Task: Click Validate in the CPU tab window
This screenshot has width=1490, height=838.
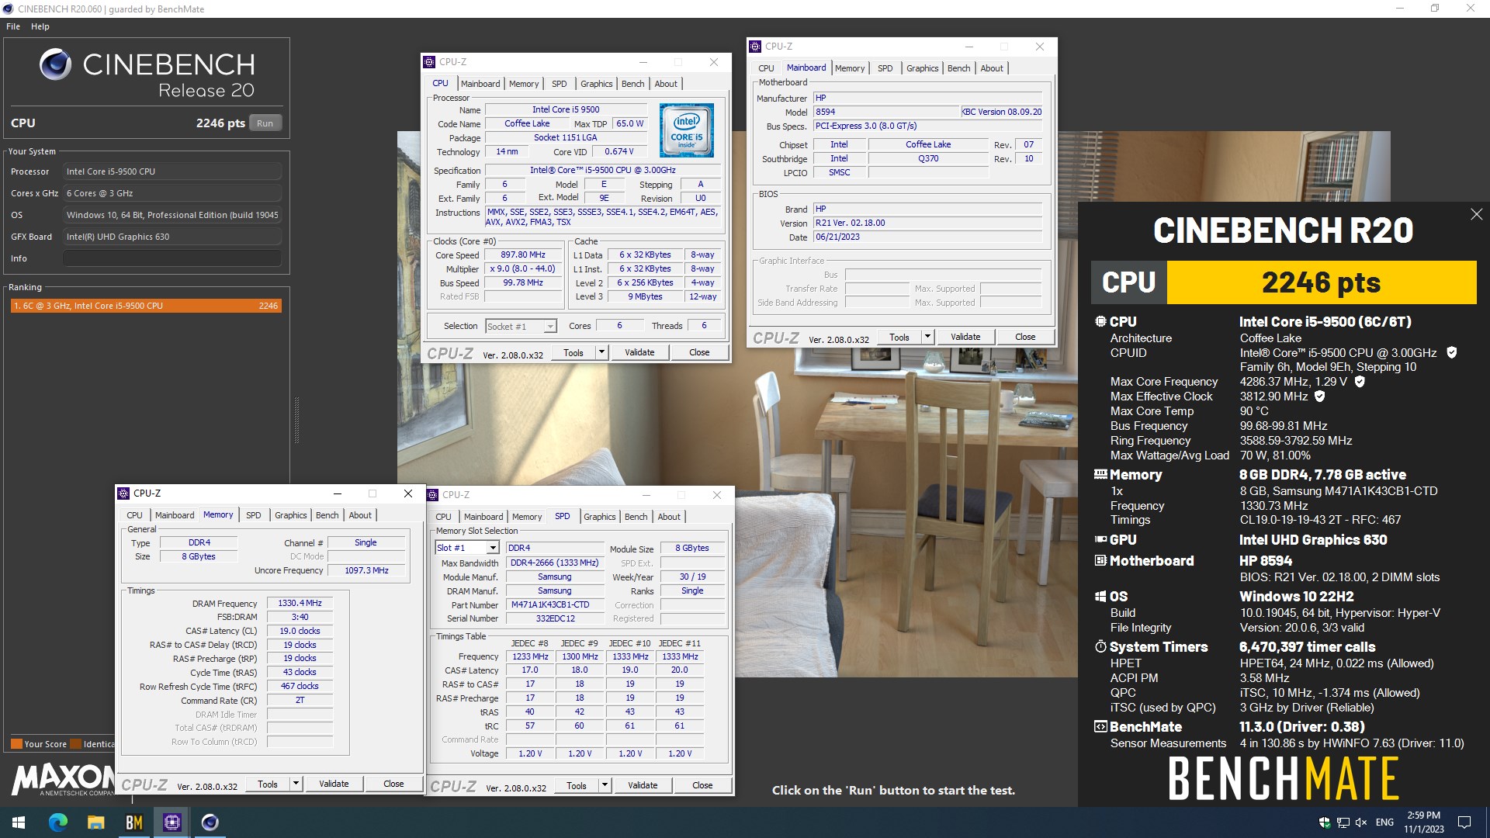Action: [x=639, y=352]
